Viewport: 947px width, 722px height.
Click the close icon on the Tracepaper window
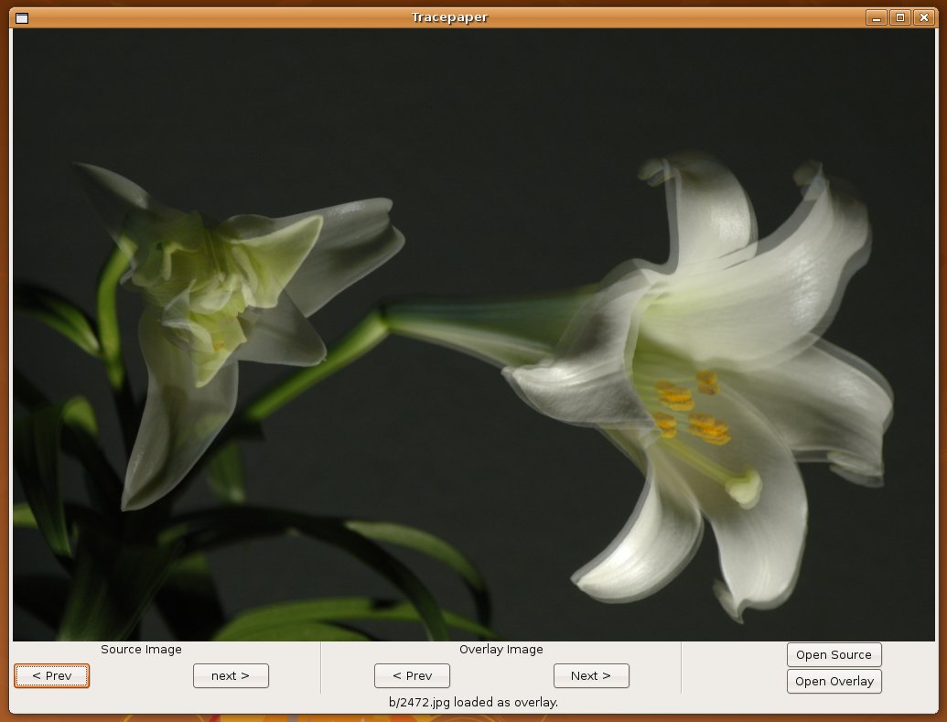(922, 16)
